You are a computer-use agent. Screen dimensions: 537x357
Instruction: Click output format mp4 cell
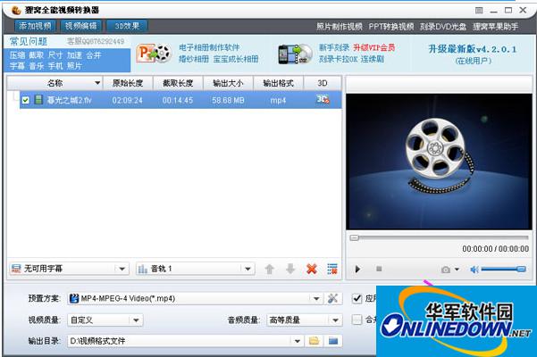point(278,100)
